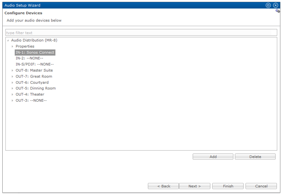284x195 pixels.
Task: Expand the OUT-6: Courtyard node
Action: 12,82
